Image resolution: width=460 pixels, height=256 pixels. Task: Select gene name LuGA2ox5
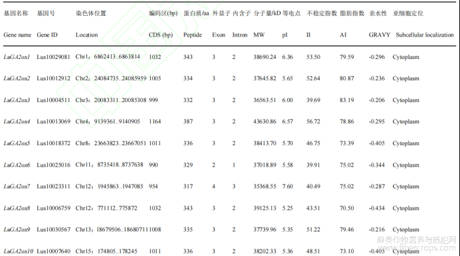17,143
